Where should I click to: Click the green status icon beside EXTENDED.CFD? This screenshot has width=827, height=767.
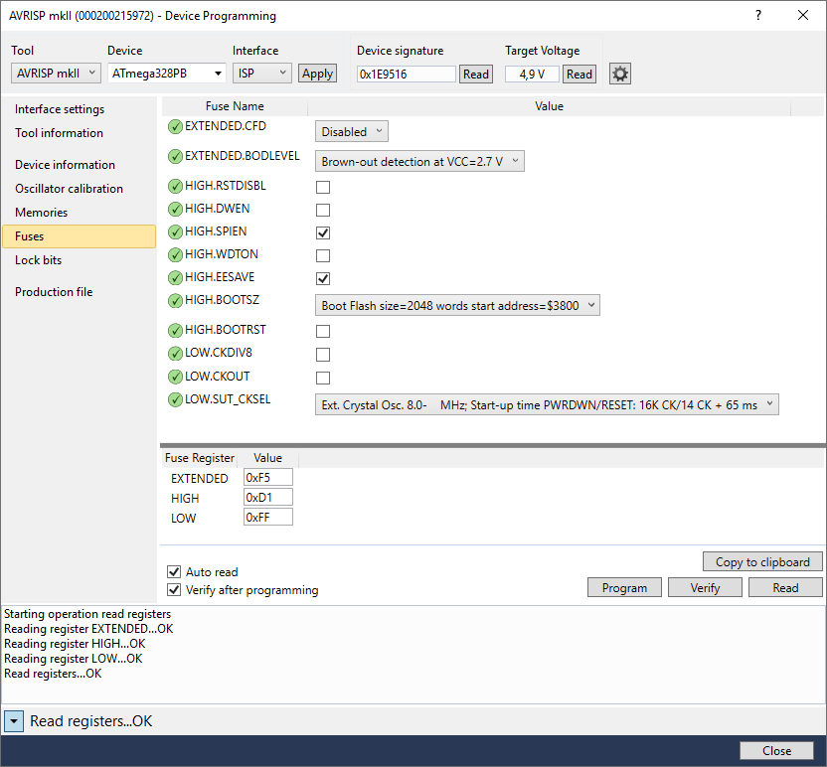coord(175,127)
